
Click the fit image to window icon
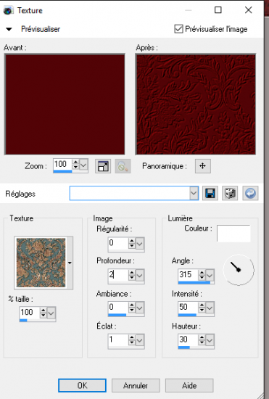[x=103, y=166]
